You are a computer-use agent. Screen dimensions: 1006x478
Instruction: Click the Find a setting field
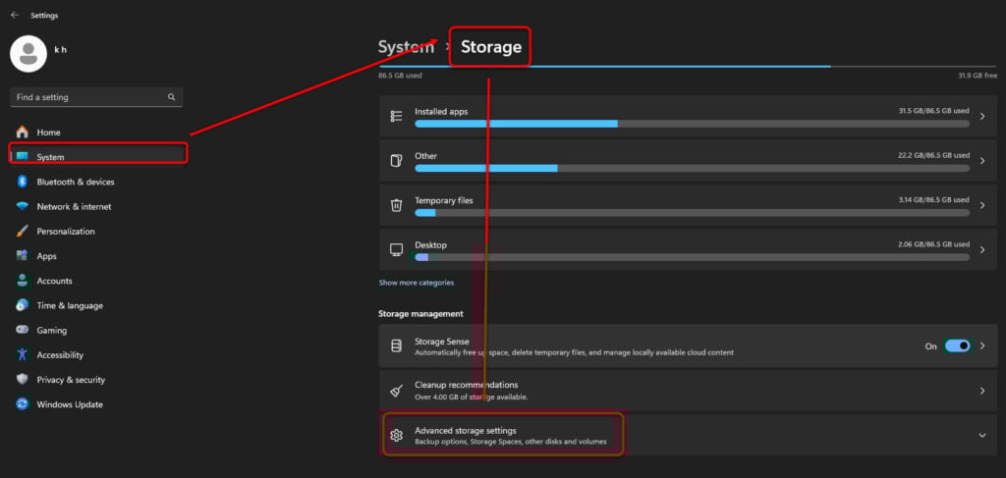[x=96, y=97]
